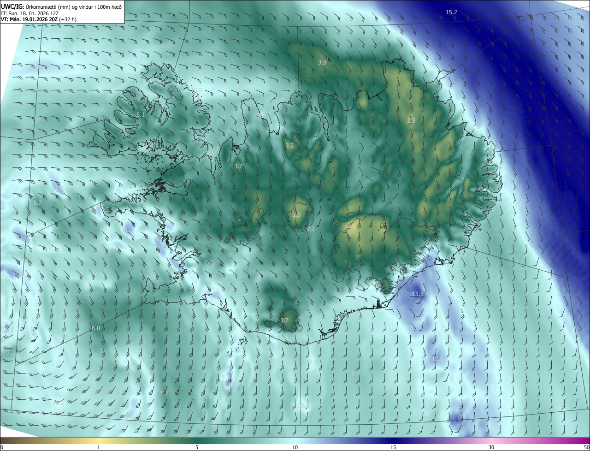Click the title 'Úrkomumætti (mm) og vindur í 100m hæð'
This screenshot has height=451, width=590.
click(x=73, y=6)
